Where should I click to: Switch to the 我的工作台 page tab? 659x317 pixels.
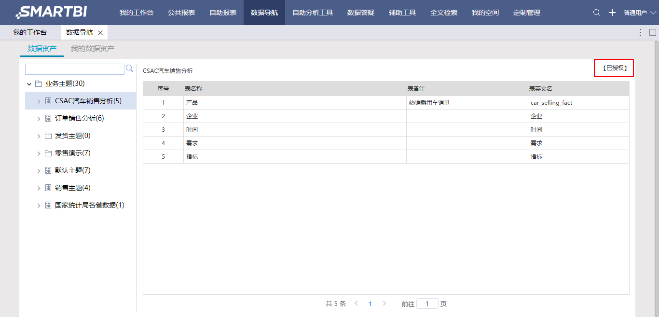coord(30,32)
